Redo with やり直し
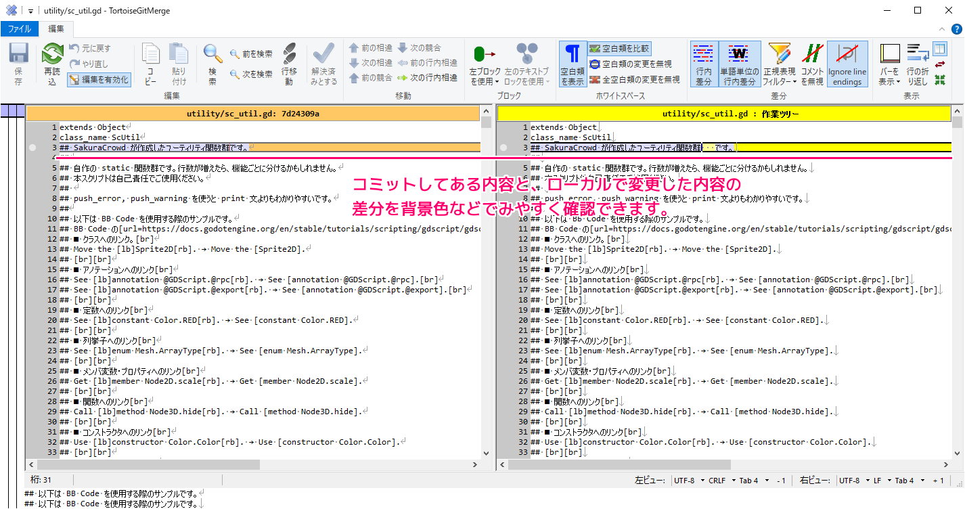Image resolution: width=965 pixels, height=509 pixels. click(89, 64)
